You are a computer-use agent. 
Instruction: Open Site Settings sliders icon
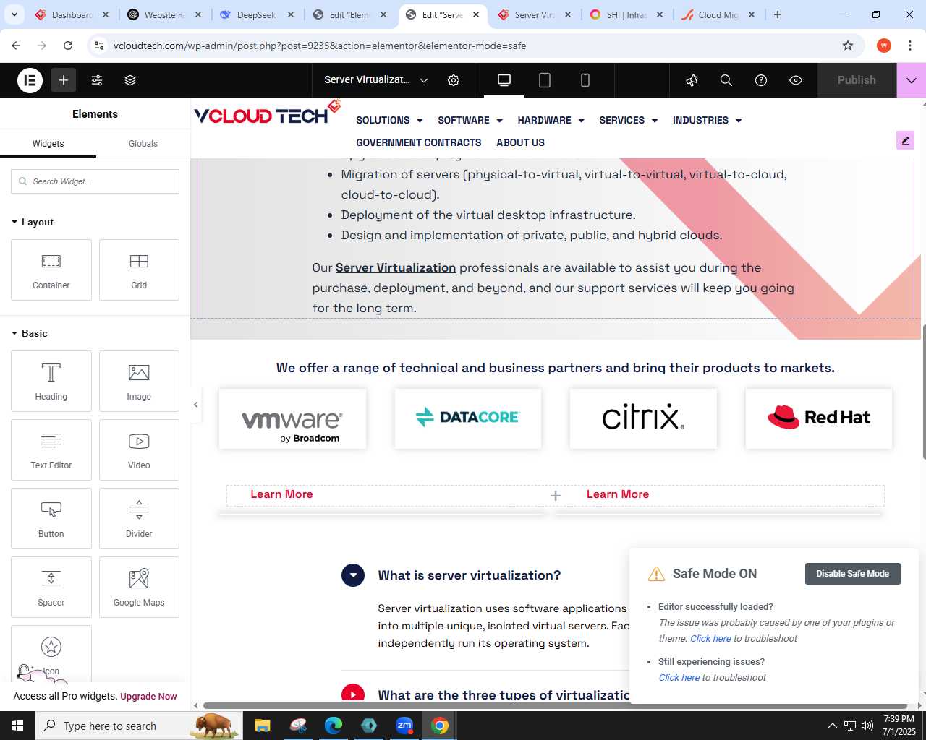(97, 80)
